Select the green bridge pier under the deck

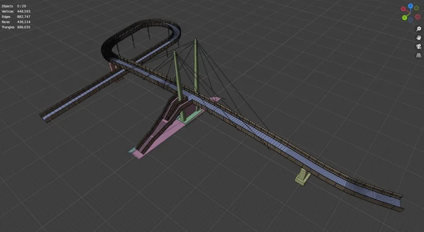pyautogui.click(x=302, y=177)
